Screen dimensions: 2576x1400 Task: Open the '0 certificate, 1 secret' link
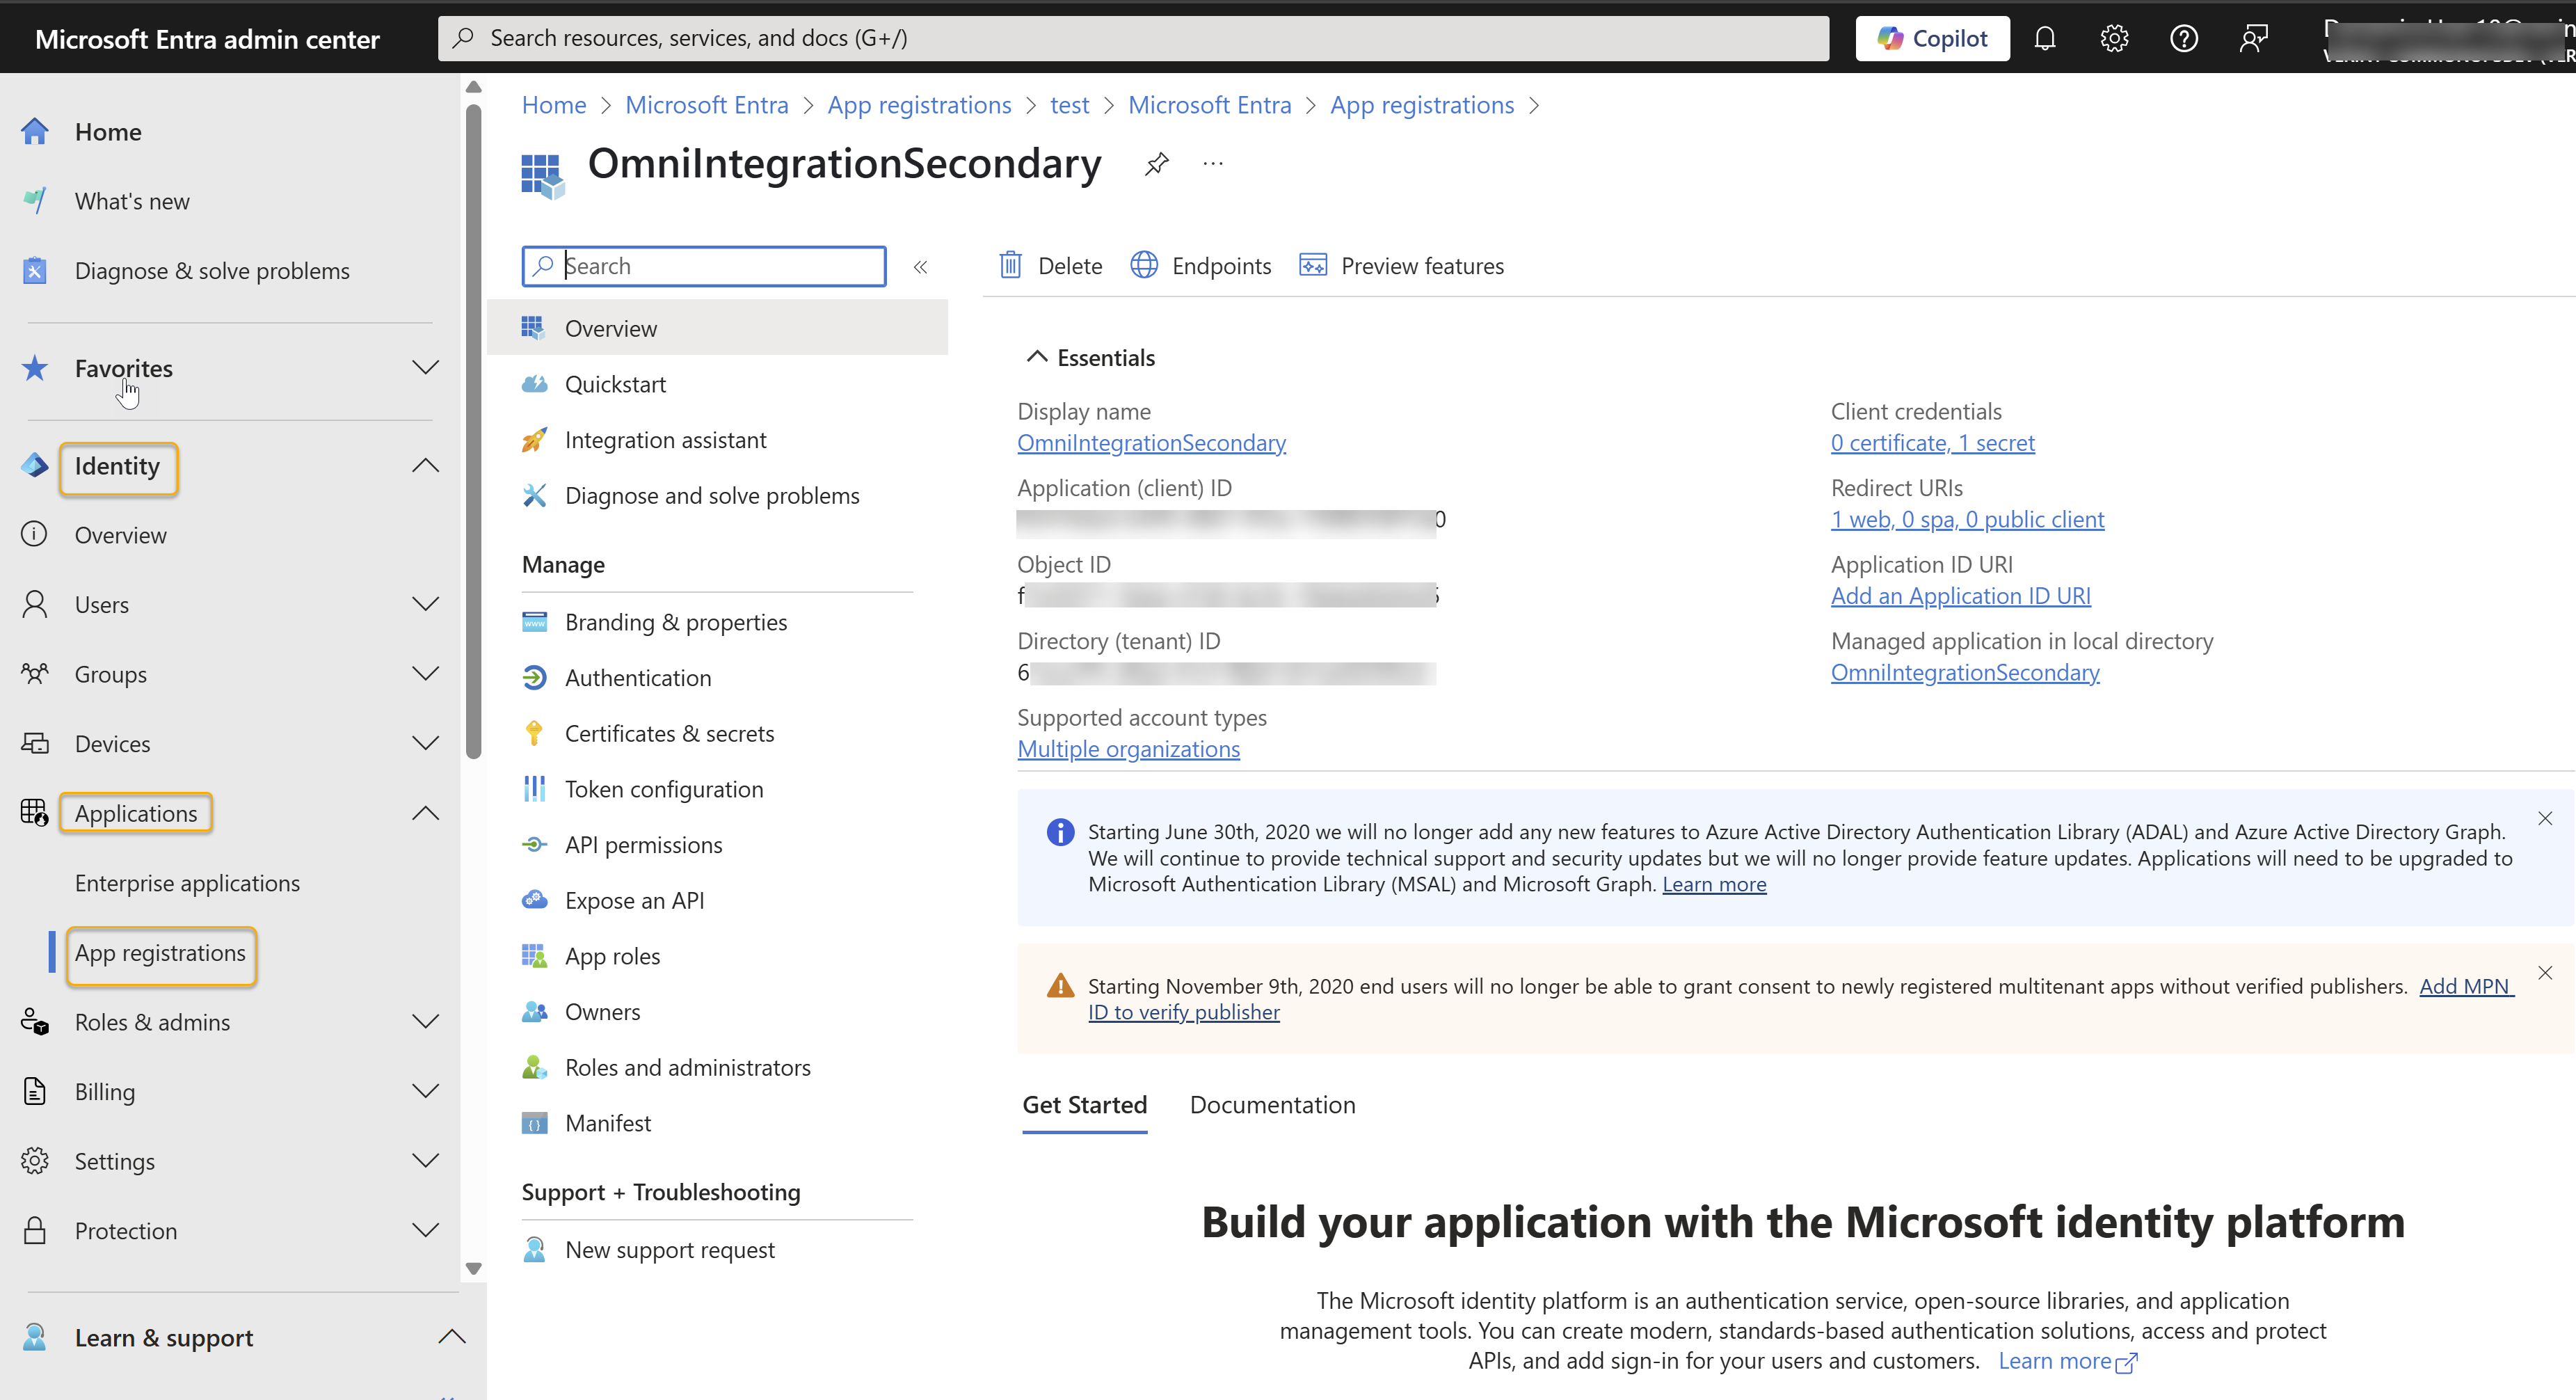pyautogui.click(x=1932, y=442)
